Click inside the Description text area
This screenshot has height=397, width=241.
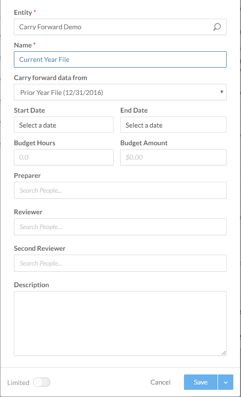120,323
